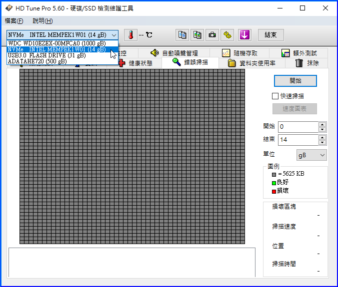This screenshot has width=338, height=287.
Task: Click the -- ℃ temperature readout
Action: [145, 35]
